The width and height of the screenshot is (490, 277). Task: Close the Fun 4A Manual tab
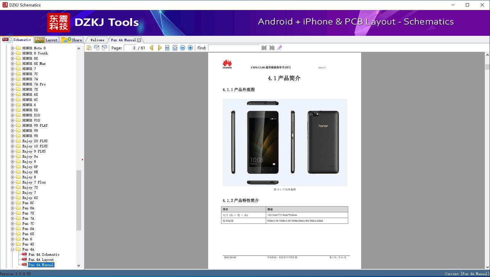(139, 40)
